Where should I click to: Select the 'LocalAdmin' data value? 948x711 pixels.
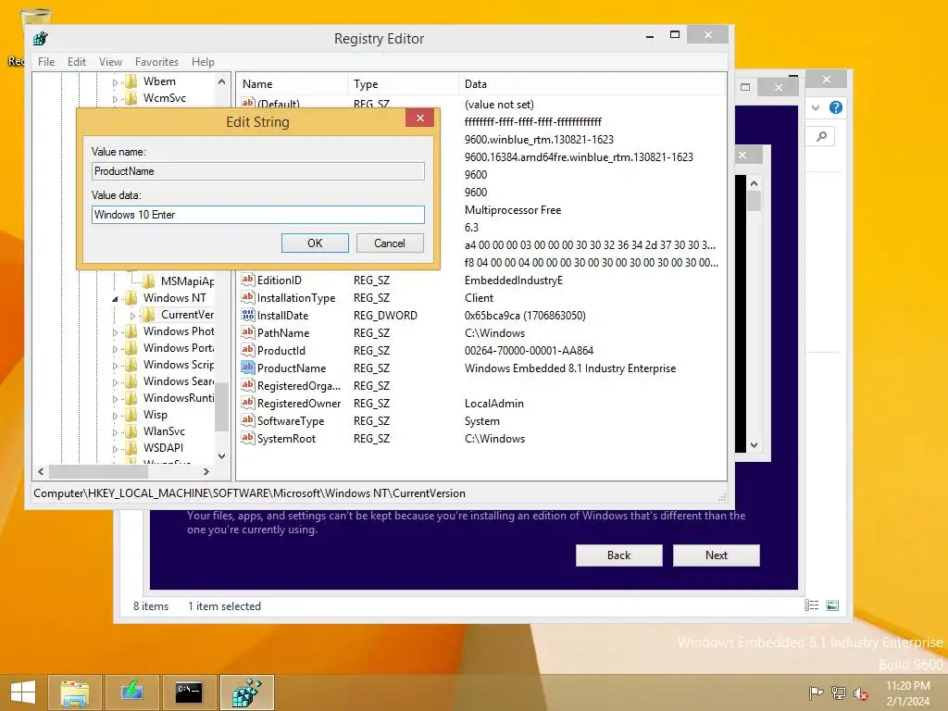coord(494,404)
